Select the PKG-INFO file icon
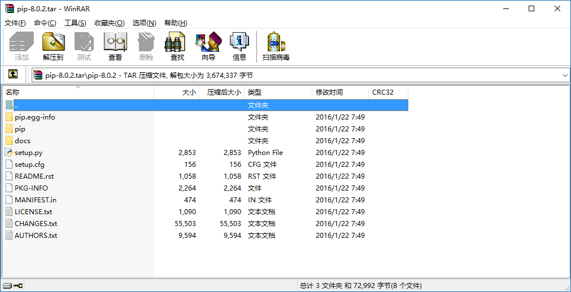 pos(10,188)
